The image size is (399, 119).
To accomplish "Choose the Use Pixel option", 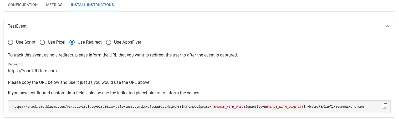I will pos(42,42).
